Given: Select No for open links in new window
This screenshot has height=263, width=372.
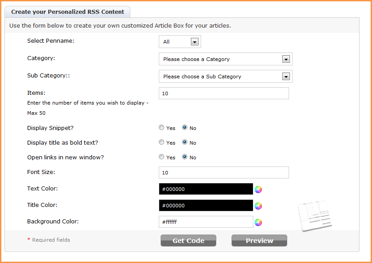Looking at the screenshot, I should [185, 157].
